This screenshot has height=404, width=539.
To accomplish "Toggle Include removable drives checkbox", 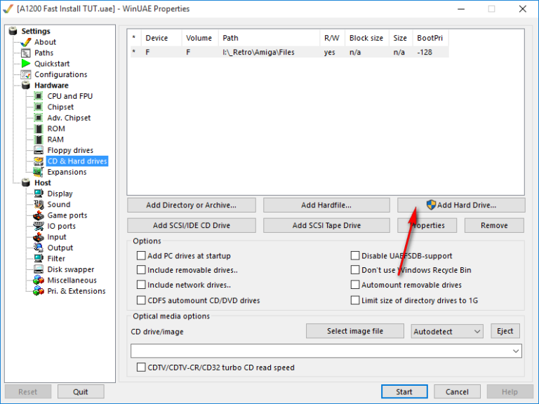I will 141,270.
